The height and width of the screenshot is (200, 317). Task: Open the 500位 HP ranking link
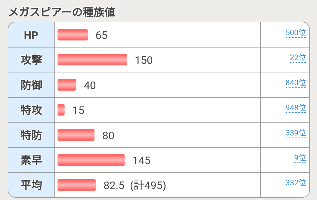coord(296,33)
